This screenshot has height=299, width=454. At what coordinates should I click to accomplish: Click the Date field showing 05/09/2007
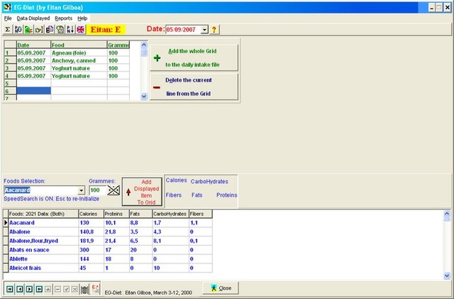tap(183, 30)
